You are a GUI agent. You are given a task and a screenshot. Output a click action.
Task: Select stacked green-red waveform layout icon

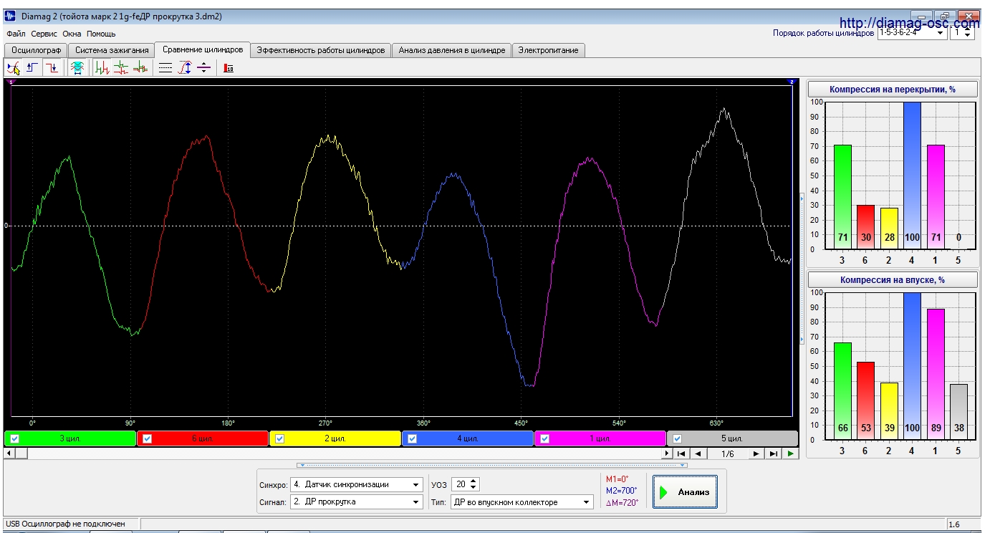coord(121,68)
